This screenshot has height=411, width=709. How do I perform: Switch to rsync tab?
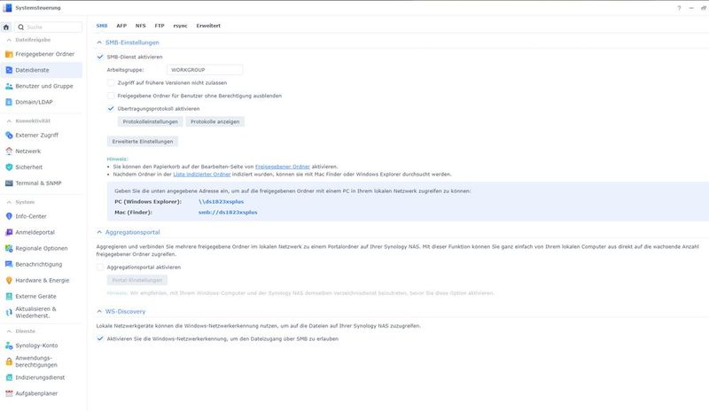pos(180,26)
